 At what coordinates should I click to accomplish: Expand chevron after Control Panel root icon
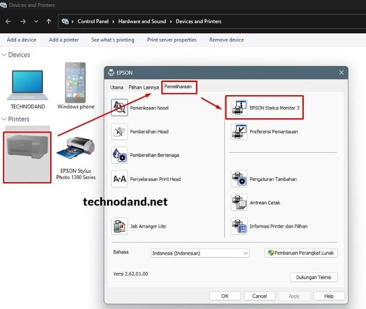pyautogui.click(x=73, y=21)
